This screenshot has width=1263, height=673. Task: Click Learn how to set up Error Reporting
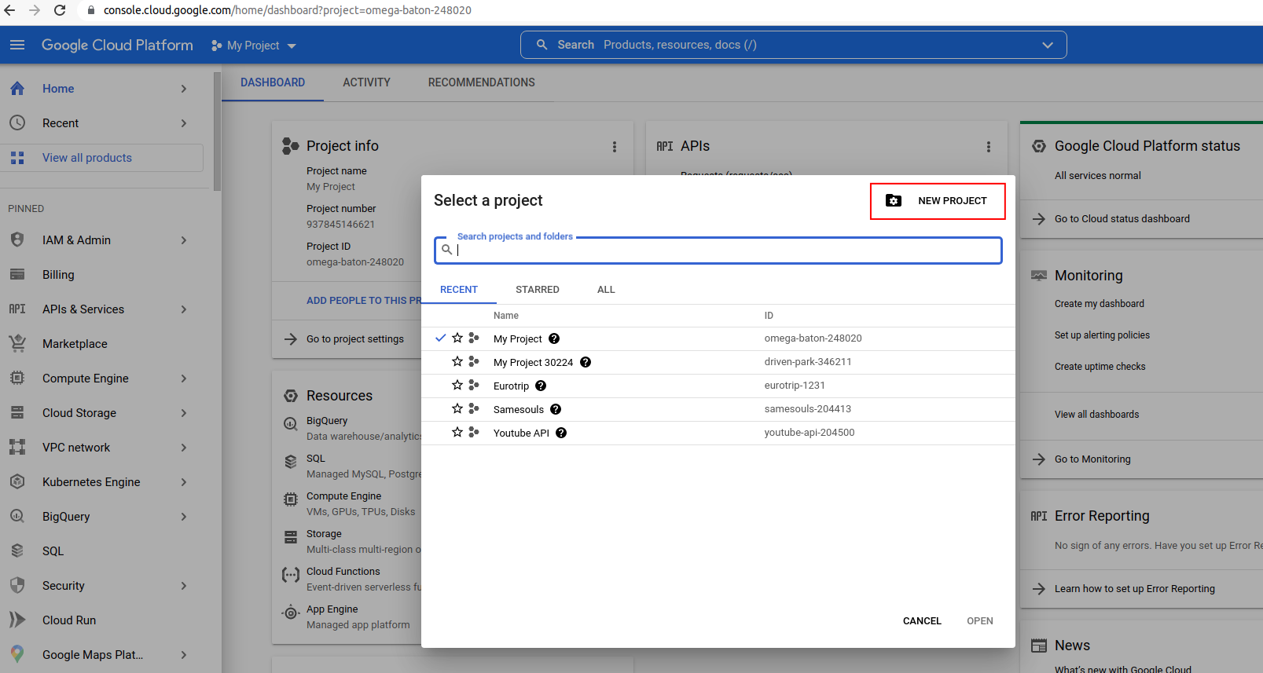coord(1135,589)
